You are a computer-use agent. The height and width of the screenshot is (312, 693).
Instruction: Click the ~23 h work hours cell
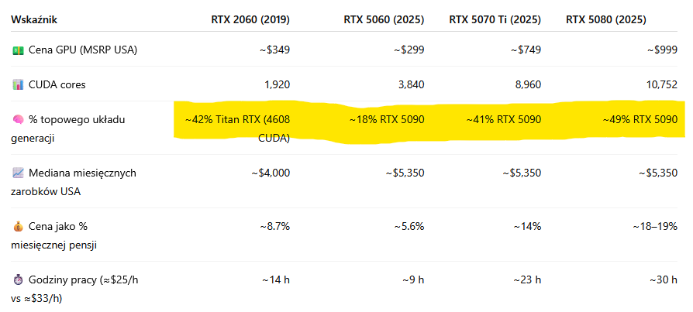pyautogui.click(x=527, y=279)
